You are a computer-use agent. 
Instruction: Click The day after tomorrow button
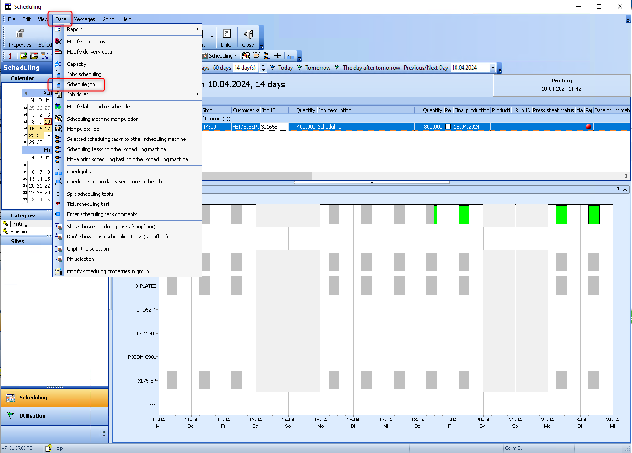tap(368, 68)
